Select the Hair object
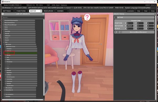This screenshot has width=158, height=102. tap(21, 57)
